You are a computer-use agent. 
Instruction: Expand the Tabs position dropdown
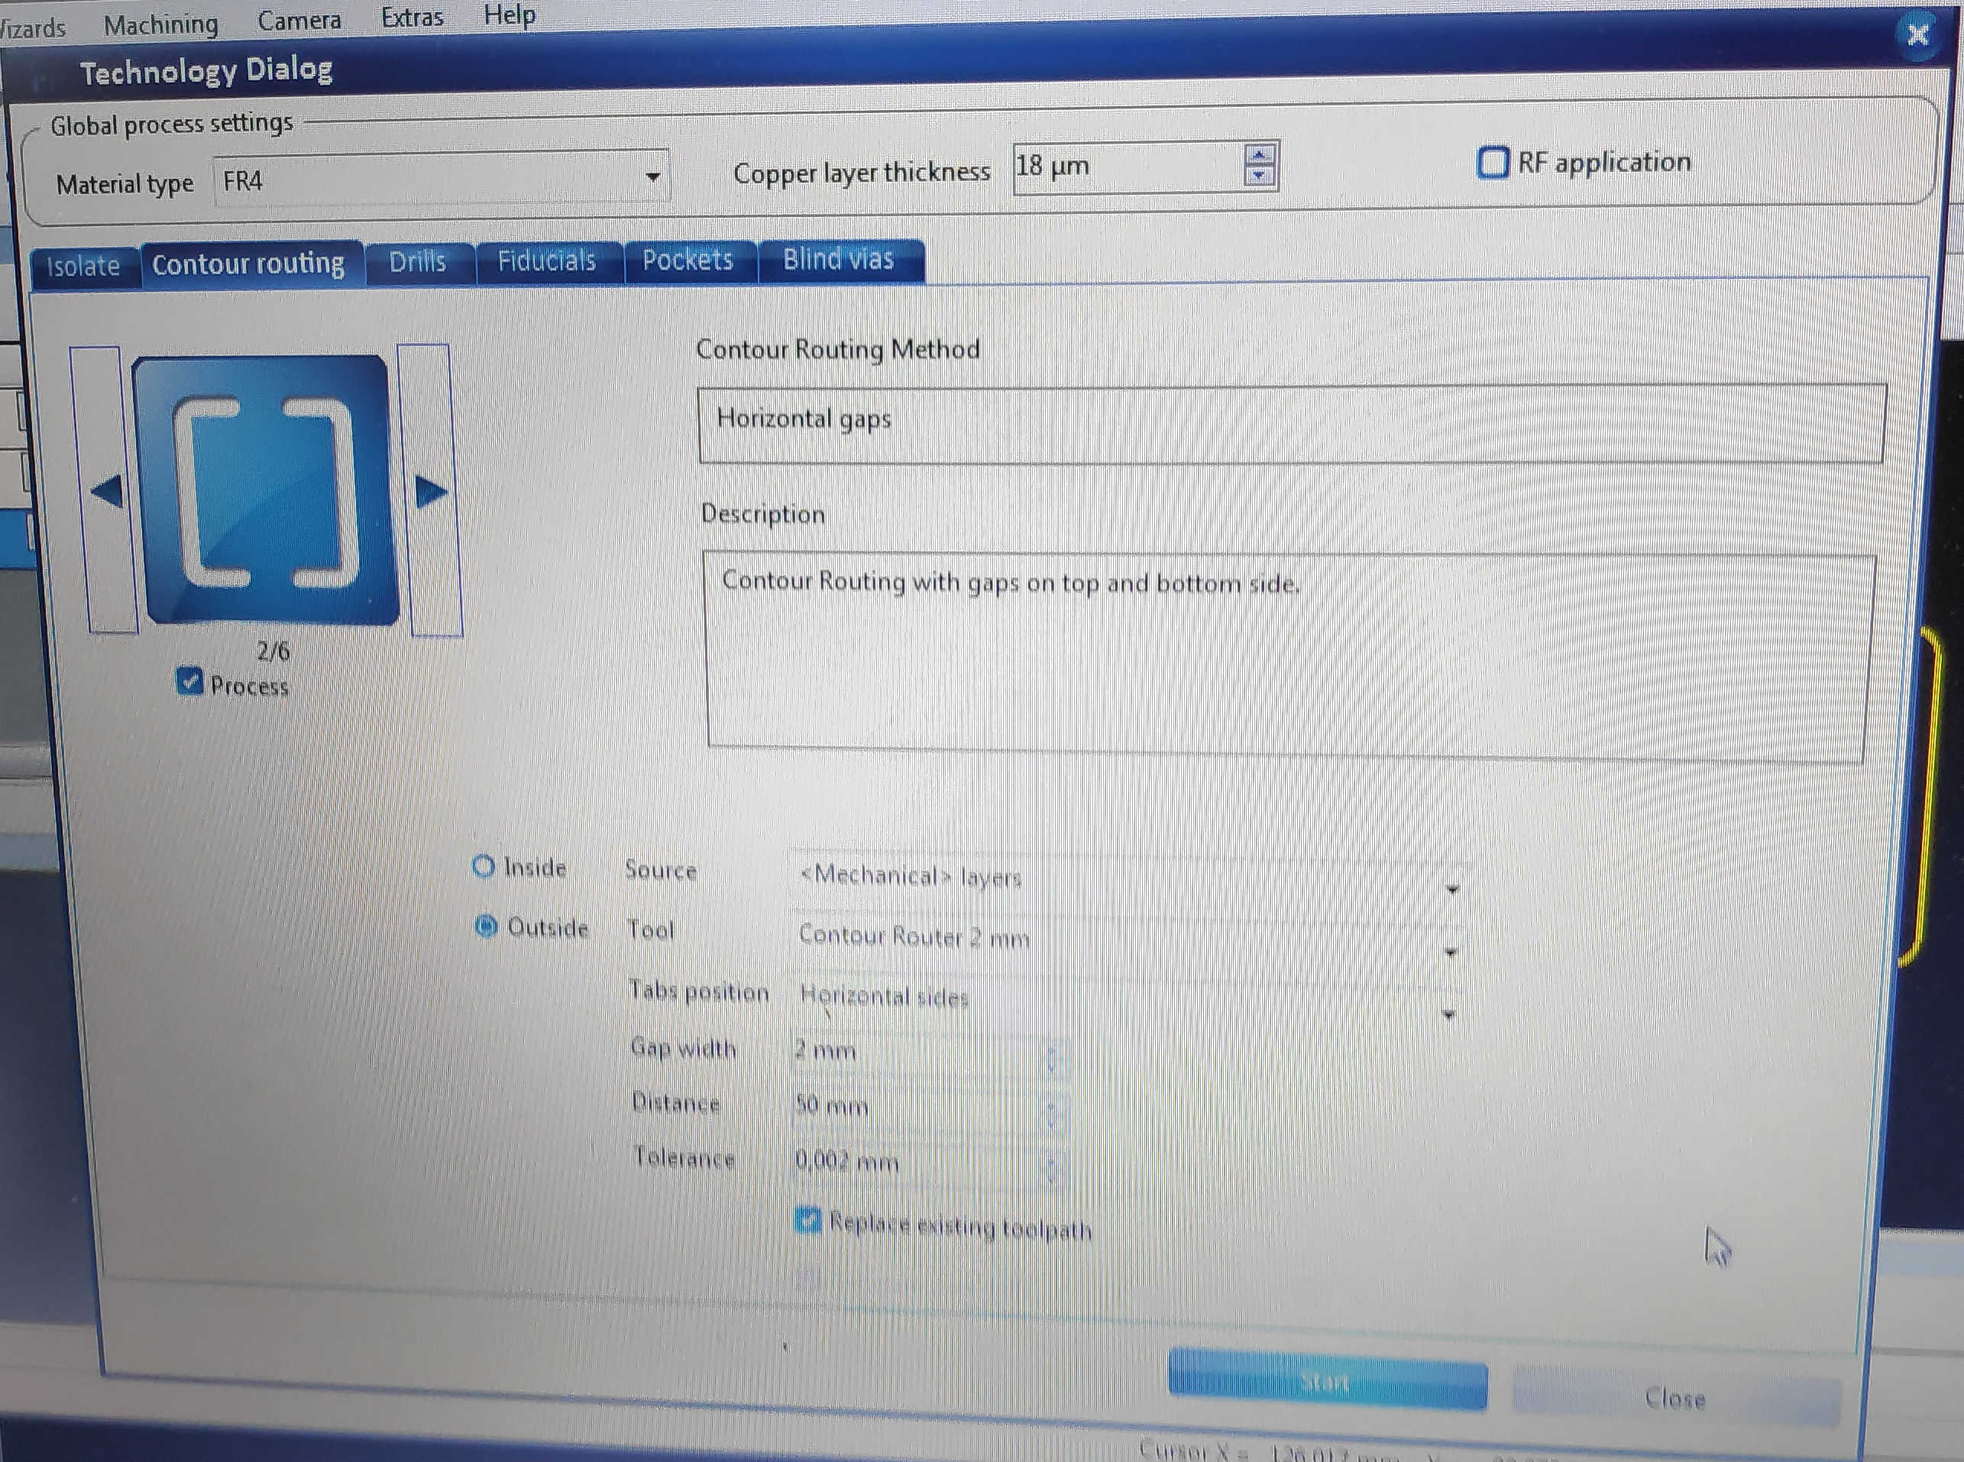pyautogui.click(x=1449, y=1015)
